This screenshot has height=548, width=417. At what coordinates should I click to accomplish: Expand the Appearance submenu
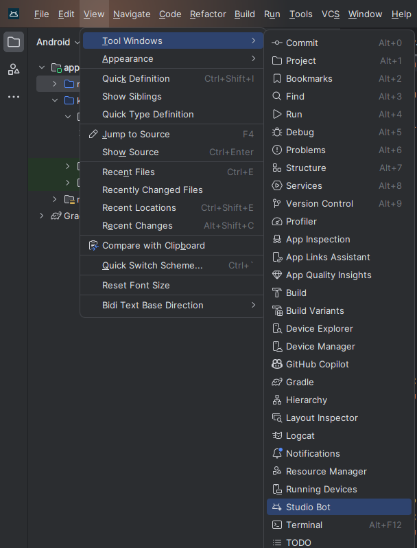tap(173, 59)
